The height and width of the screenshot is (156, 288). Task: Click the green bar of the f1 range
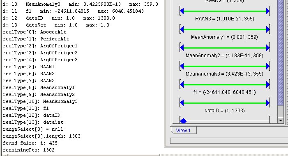pyautogui.click(x=225, y=85)
